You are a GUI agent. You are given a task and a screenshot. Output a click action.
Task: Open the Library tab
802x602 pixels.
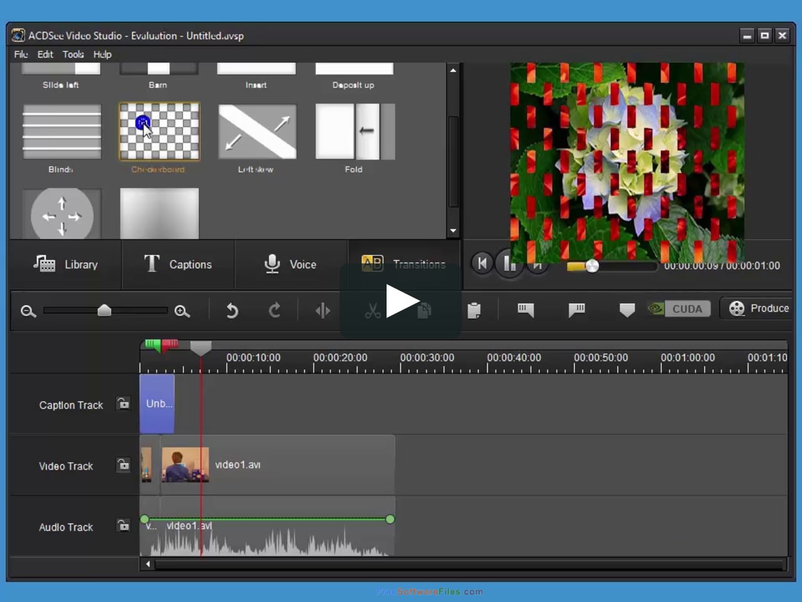click(66, 265)
